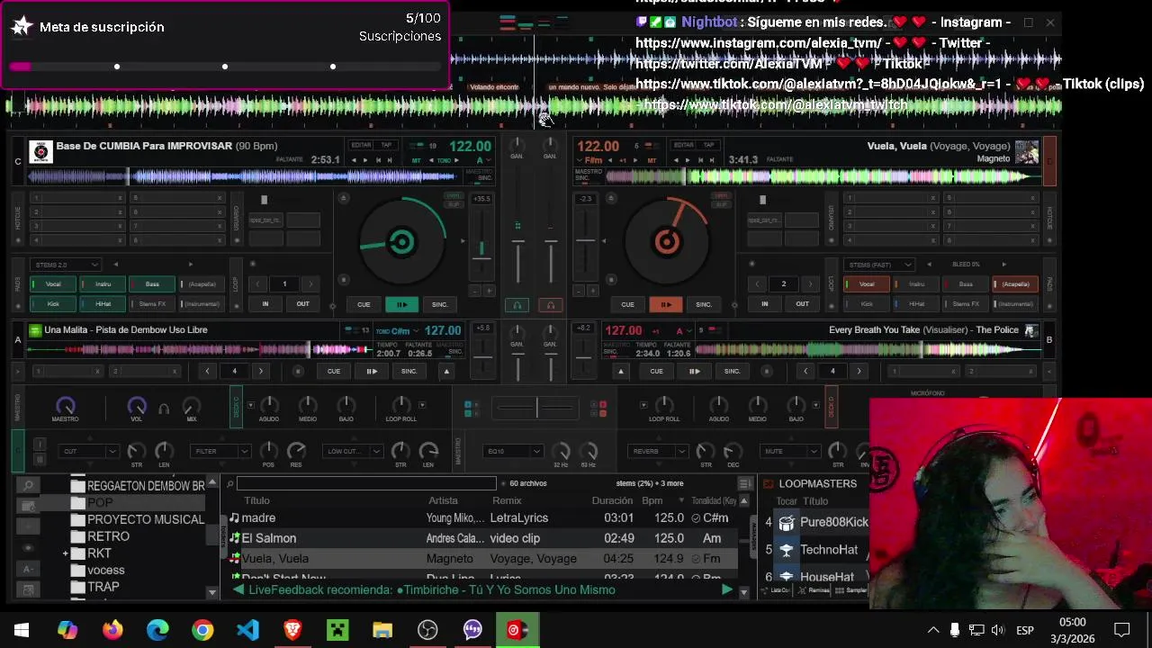This screenshot has height=648, width=1152.
Task: Open the CUT effect dropdown
Action: point(88,451)
